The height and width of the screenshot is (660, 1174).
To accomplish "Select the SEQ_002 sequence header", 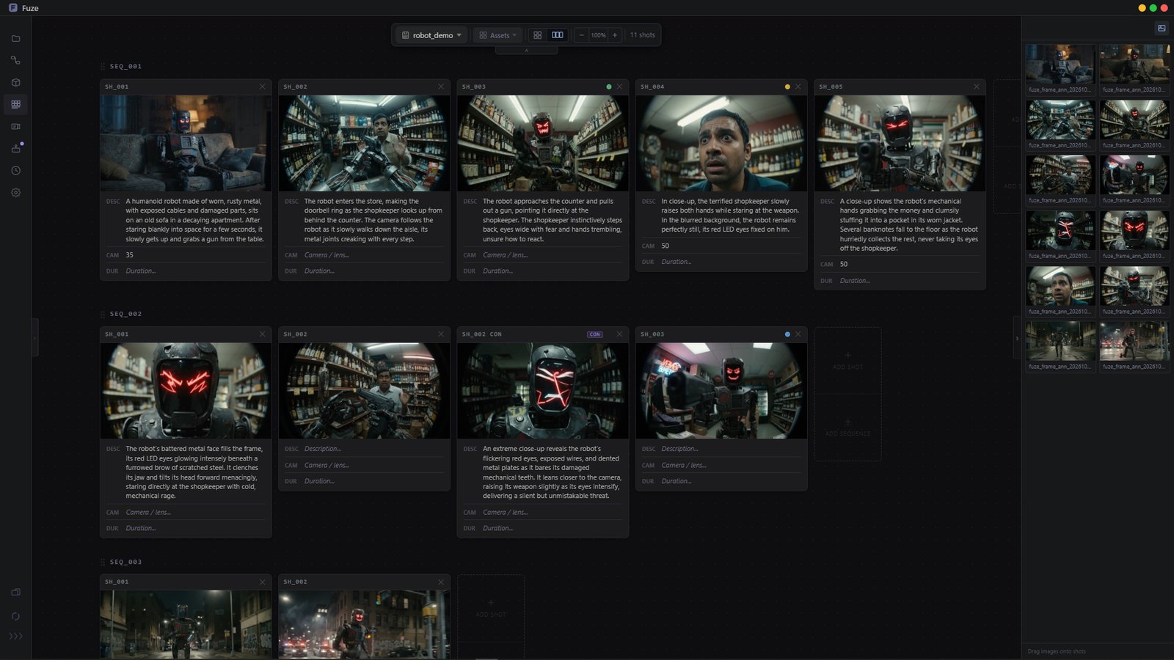I will click(x=125, y=314).
